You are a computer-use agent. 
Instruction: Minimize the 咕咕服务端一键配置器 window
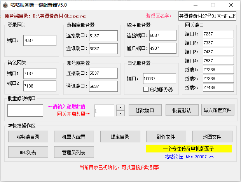pos(196,5)
